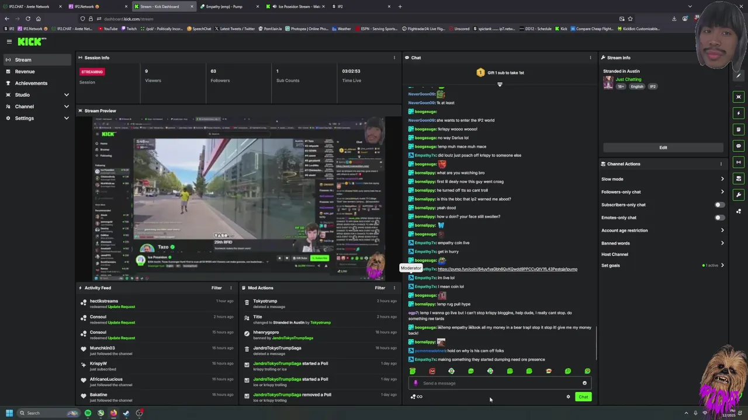
Task: Toggle the Stream info wrench widget button
Action: coord(739,195)
